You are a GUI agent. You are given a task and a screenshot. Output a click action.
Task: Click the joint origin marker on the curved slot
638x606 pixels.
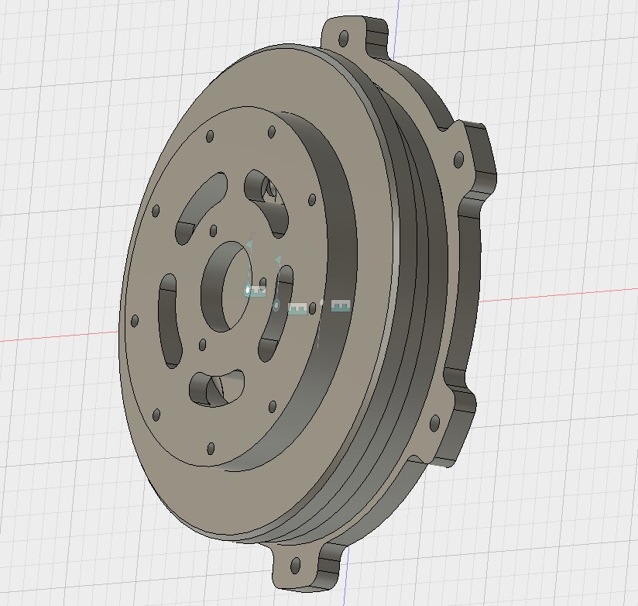click(276, 305)
